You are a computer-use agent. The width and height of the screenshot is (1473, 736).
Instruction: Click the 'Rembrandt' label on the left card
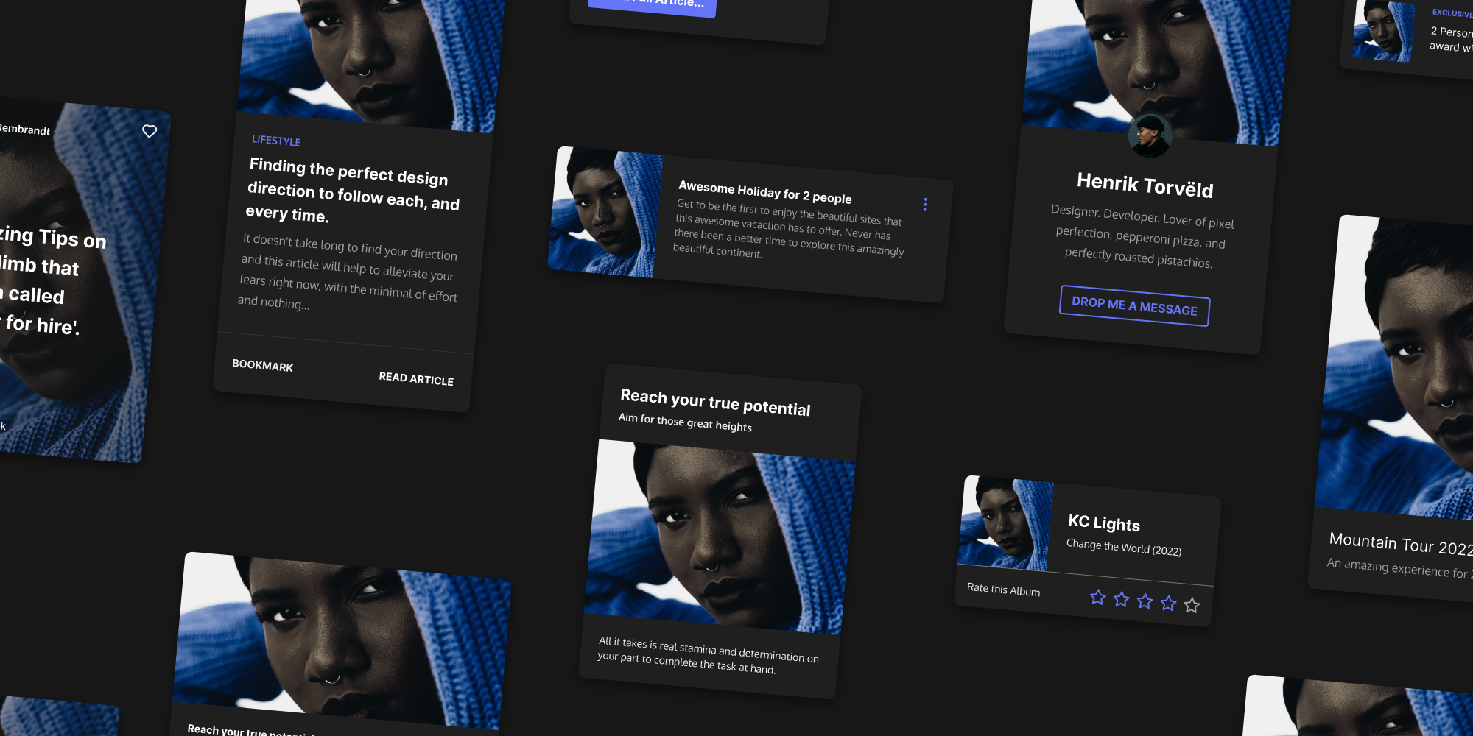(x=25, y=130)
